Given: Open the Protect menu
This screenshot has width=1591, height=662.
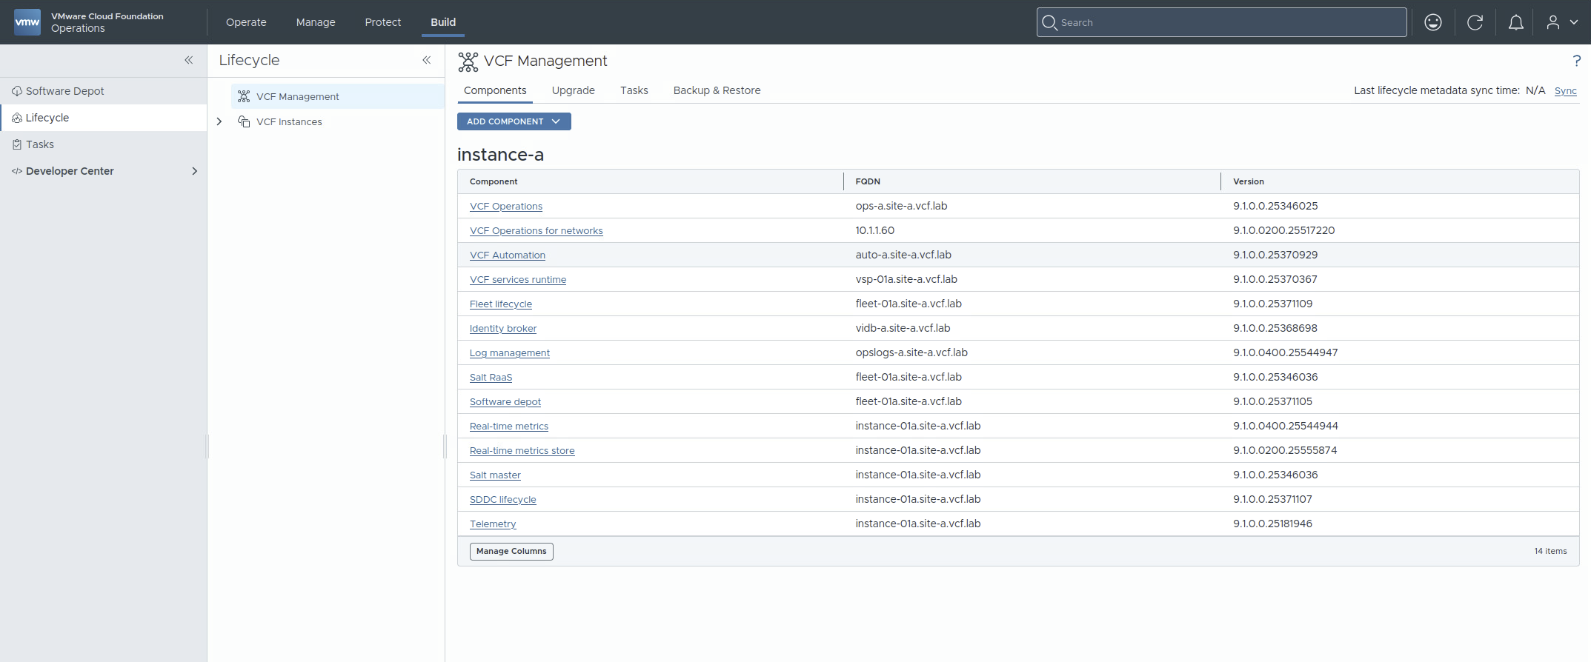Looking at the screenshot, I should [x=383, y=22].
